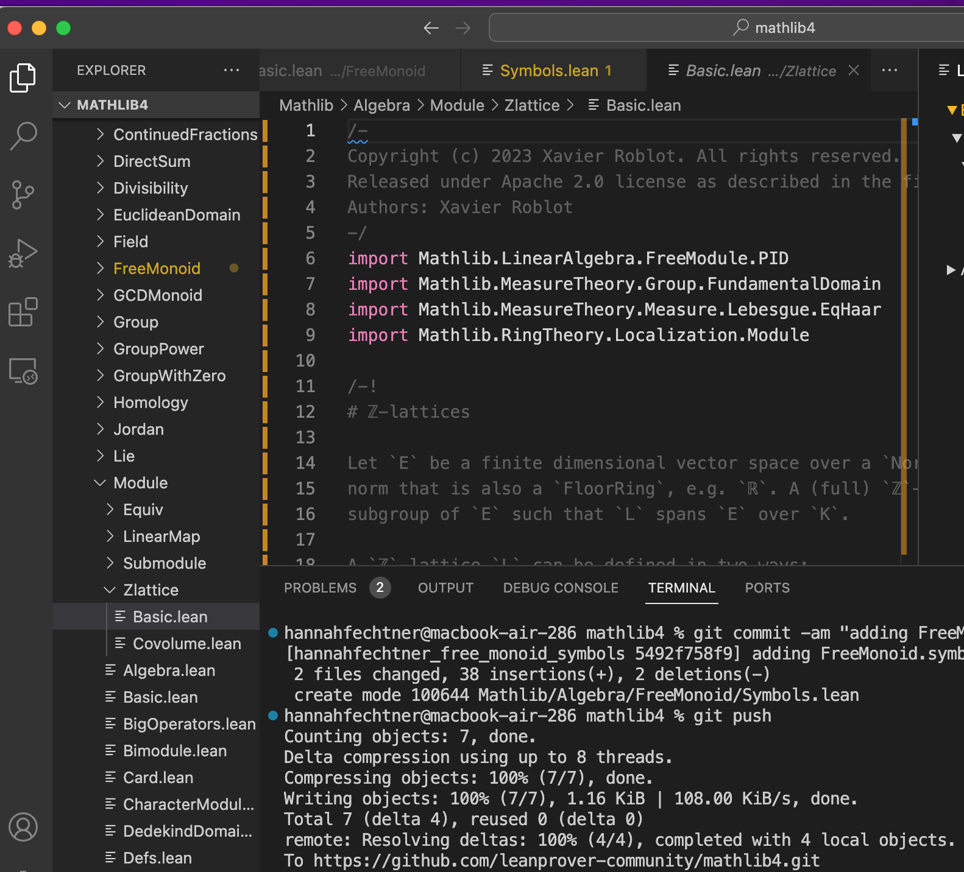Open DedekindDomai... file in explorer

156,831
